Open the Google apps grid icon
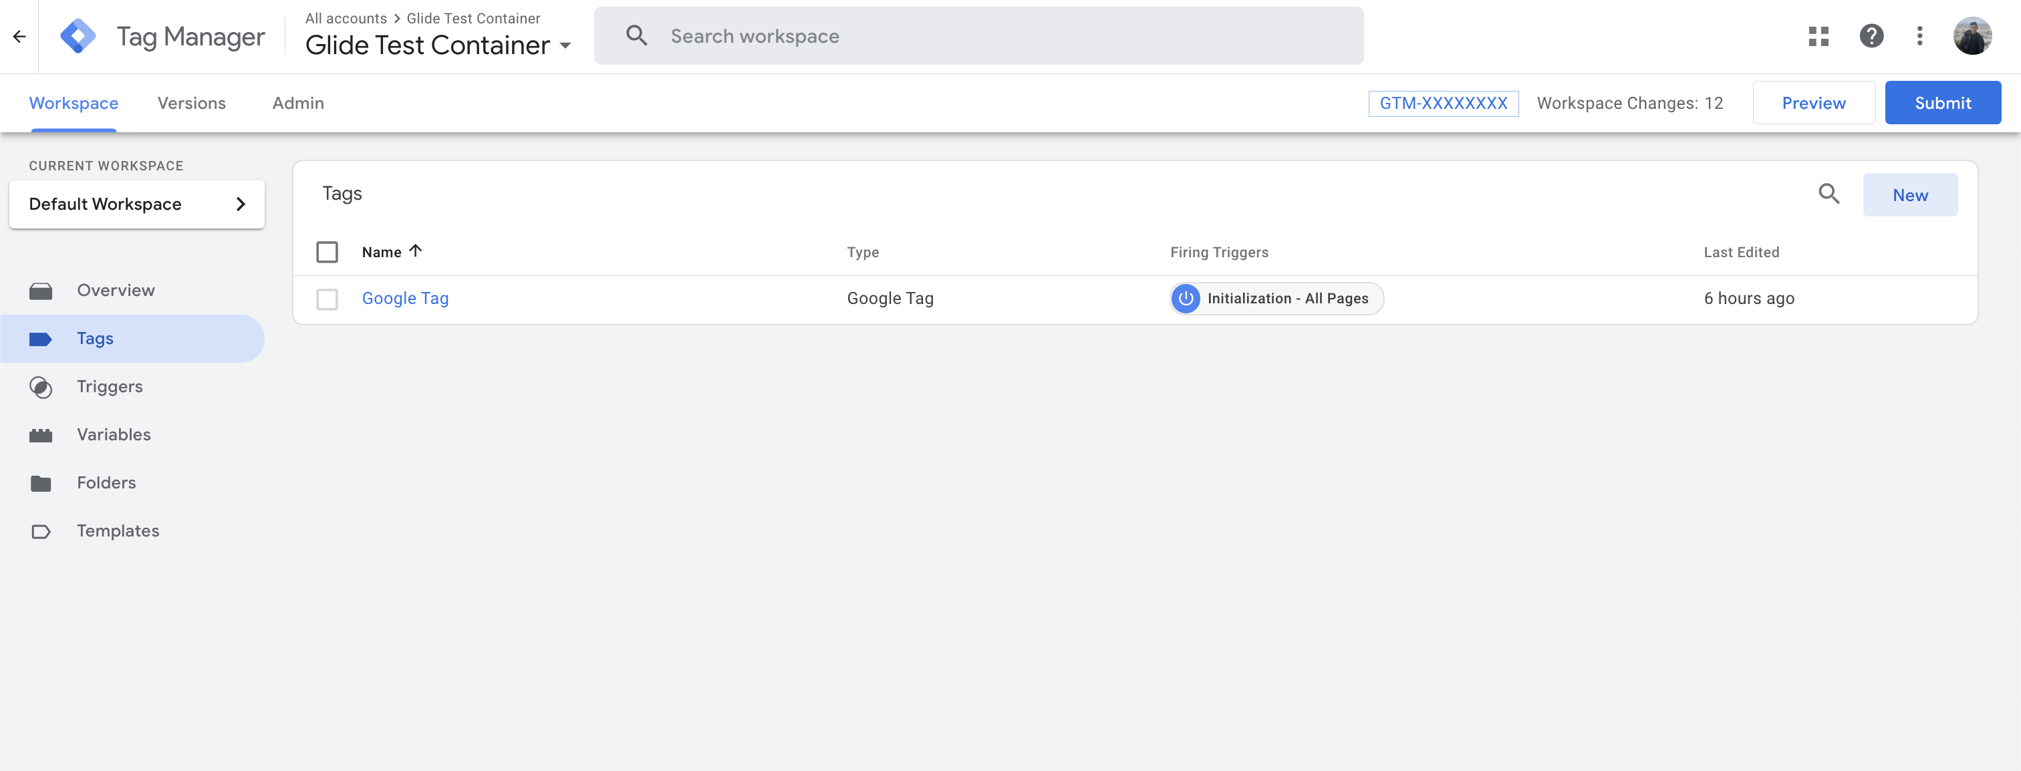2021x771 pixels. click(1818, 36)
